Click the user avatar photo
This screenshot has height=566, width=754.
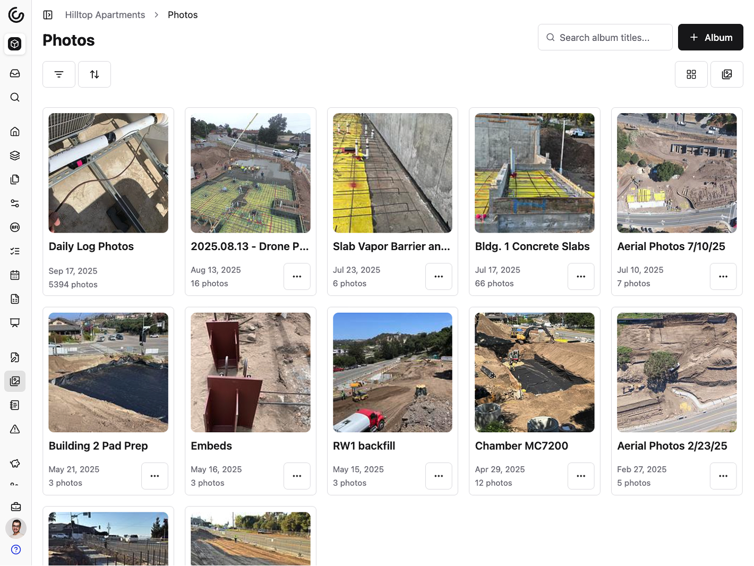tap(16, 528)
